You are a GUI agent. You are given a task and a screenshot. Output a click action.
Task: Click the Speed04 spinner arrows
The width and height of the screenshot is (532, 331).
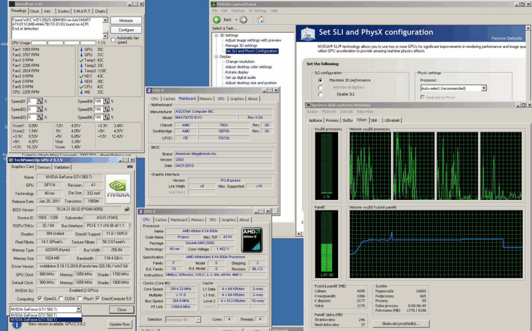pos(107,101)
